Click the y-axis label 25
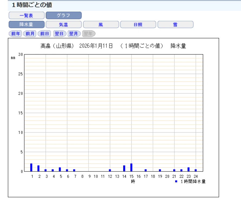 (x=21, y=74)
